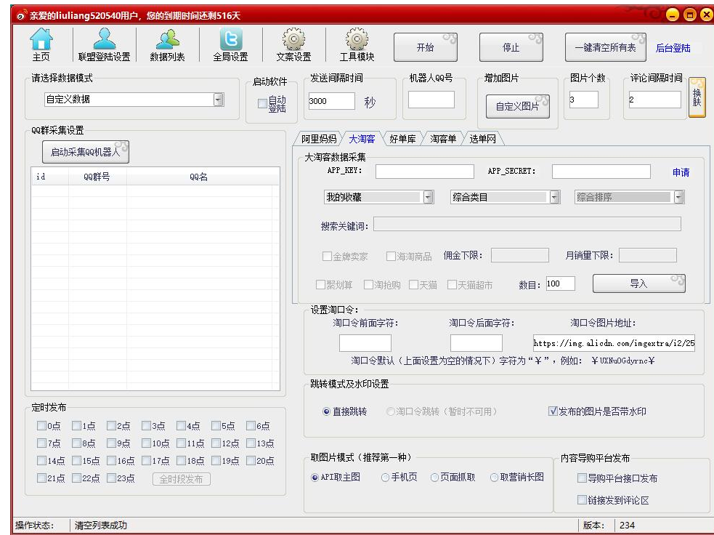Toggle the 海淘商品 checkbox
This screenshot has width=714, height=535.
tap(391, 257)
